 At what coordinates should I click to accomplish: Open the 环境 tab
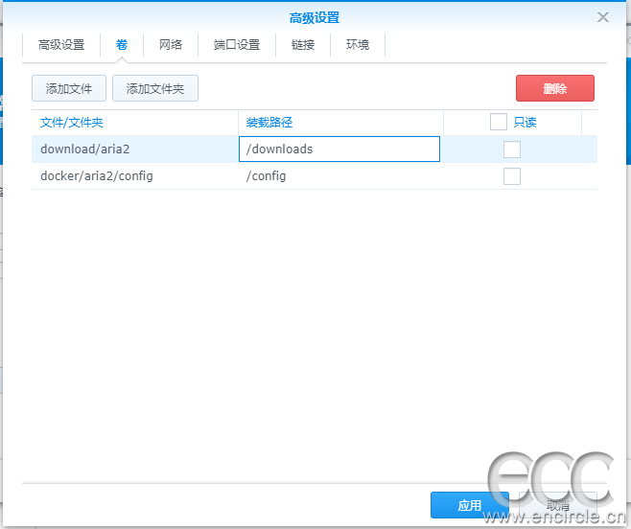[x=358, y=45]
